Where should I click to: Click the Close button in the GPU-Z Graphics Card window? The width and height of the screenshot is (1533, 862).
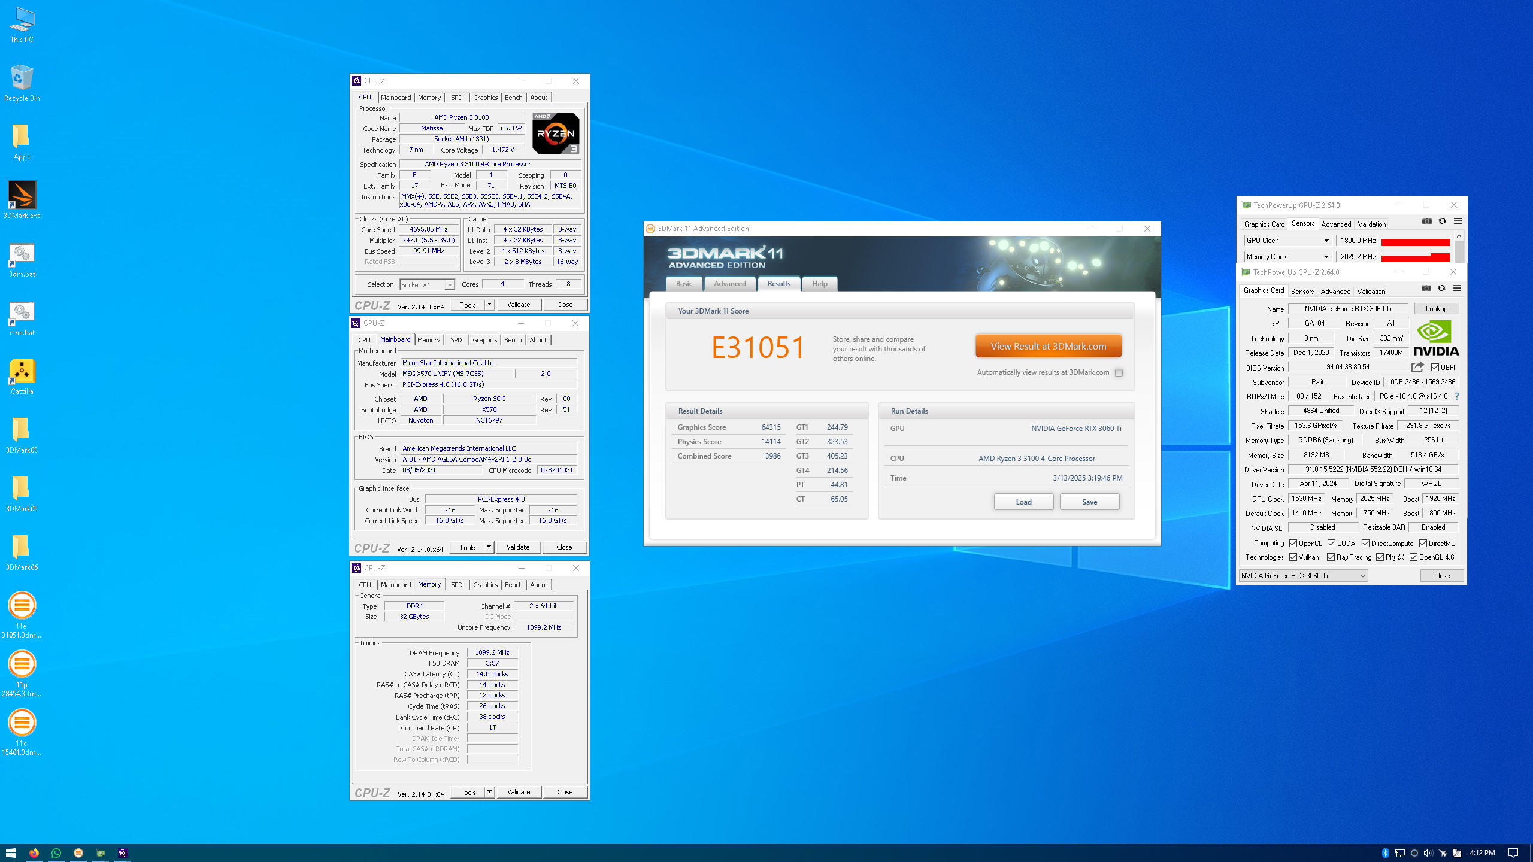click(1441, 575)
